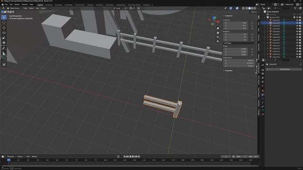Image resolution: width=303 pixels, height=170 pixels.
Task: Collapse the Blockout.001 collection
Action: pyautogui.click(x=265, y=17)
